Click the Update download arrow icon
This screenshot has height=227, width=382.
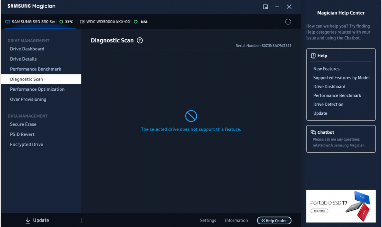[28, 221]
